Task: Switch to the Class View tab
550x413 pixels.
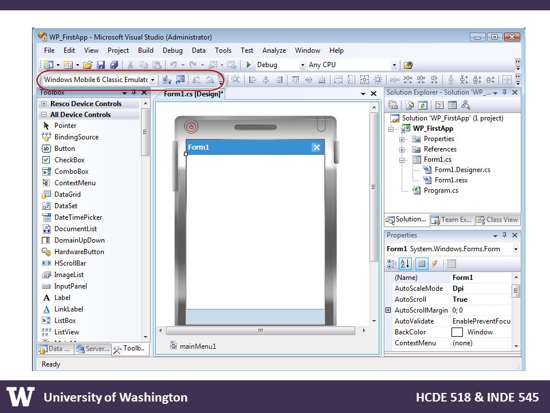Action: 497,220
